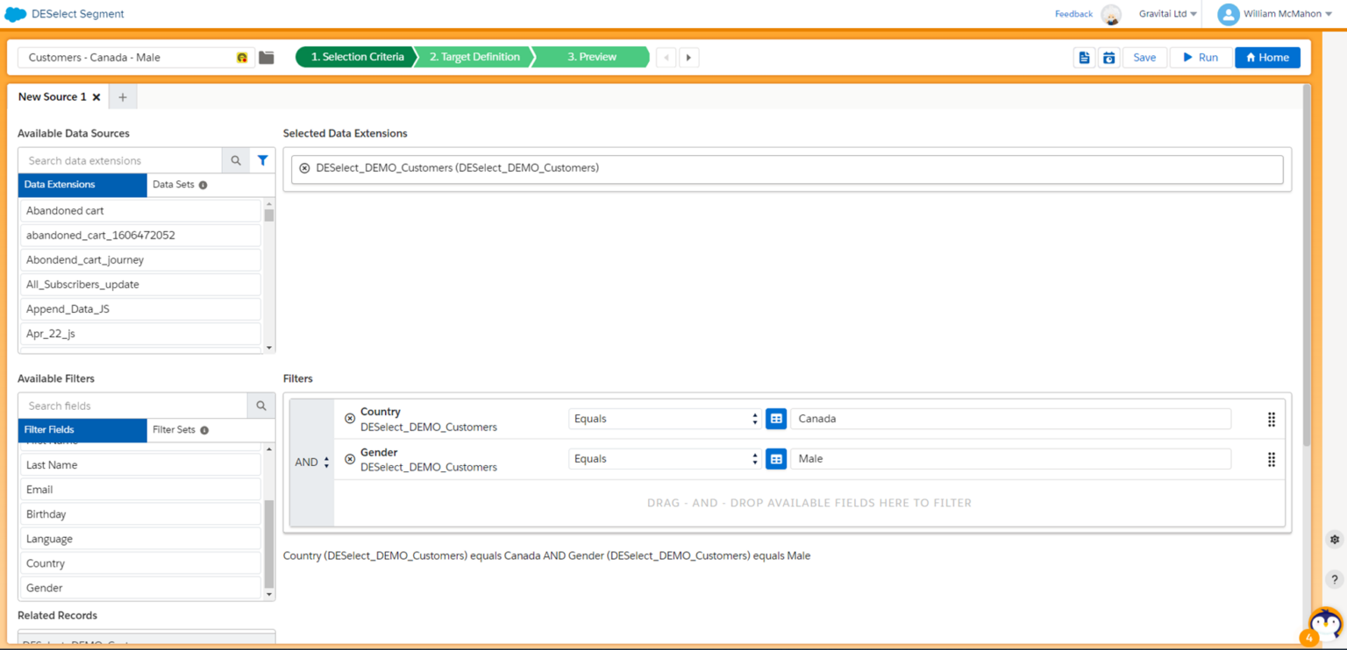Go to step 2 Target Definition
This screenshot has width=1347, height=650.
tap(474, 57)
